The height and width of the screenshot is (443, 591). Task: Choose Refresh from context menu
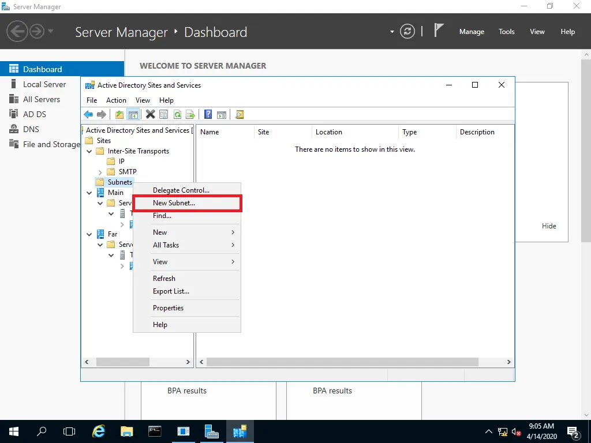coord(187,278)
